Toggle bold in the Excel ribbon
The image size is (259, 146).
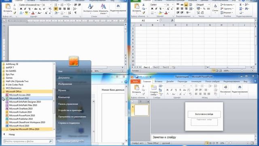click(152, 9)
